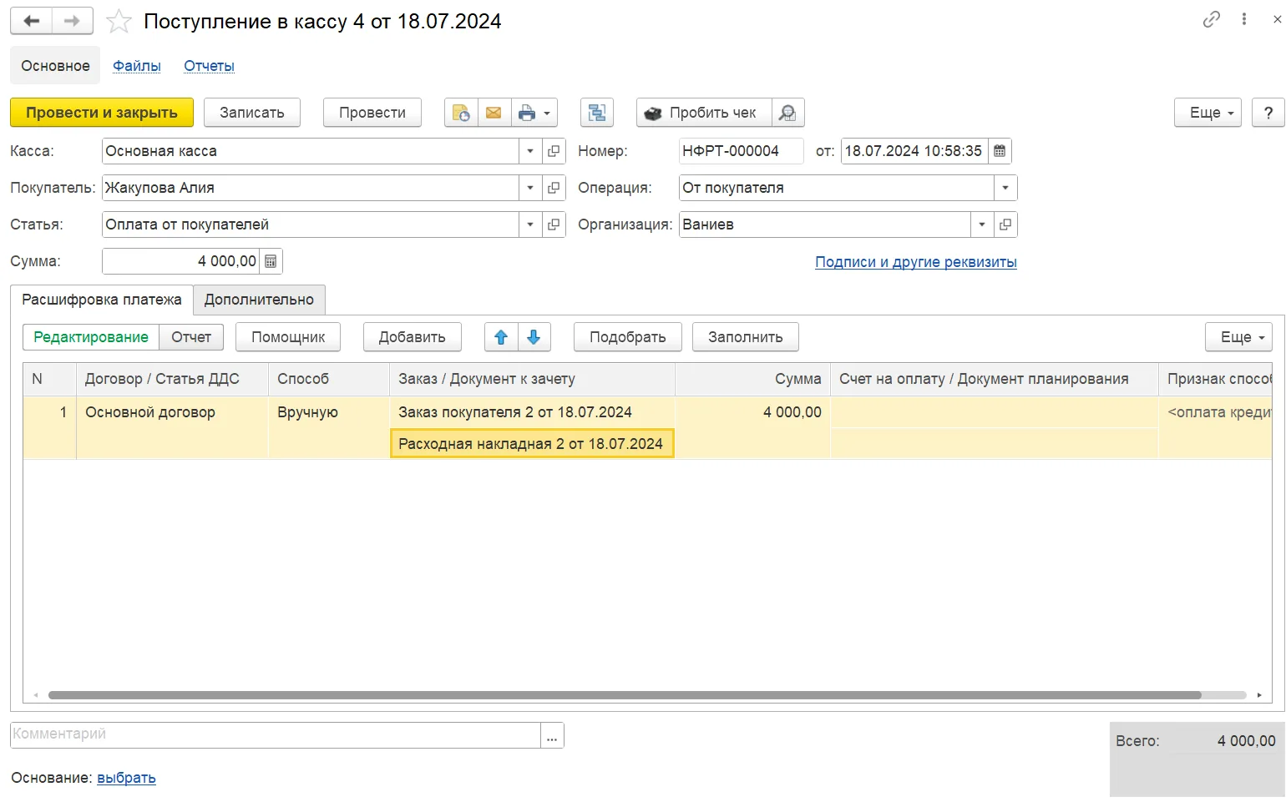Switch table to Отчет mode
This screenshot has width=1286, height=802.
click(x=191, y=337)
